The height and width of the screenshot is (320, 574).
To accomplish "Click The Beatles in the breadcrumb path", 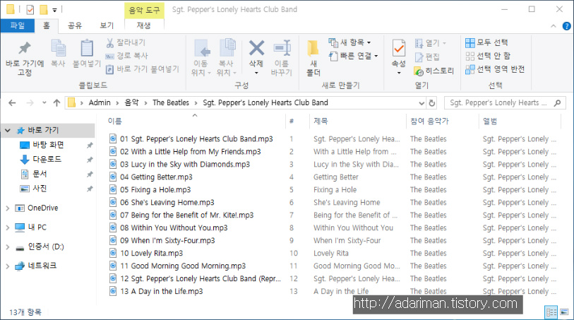I will [171, 103].
